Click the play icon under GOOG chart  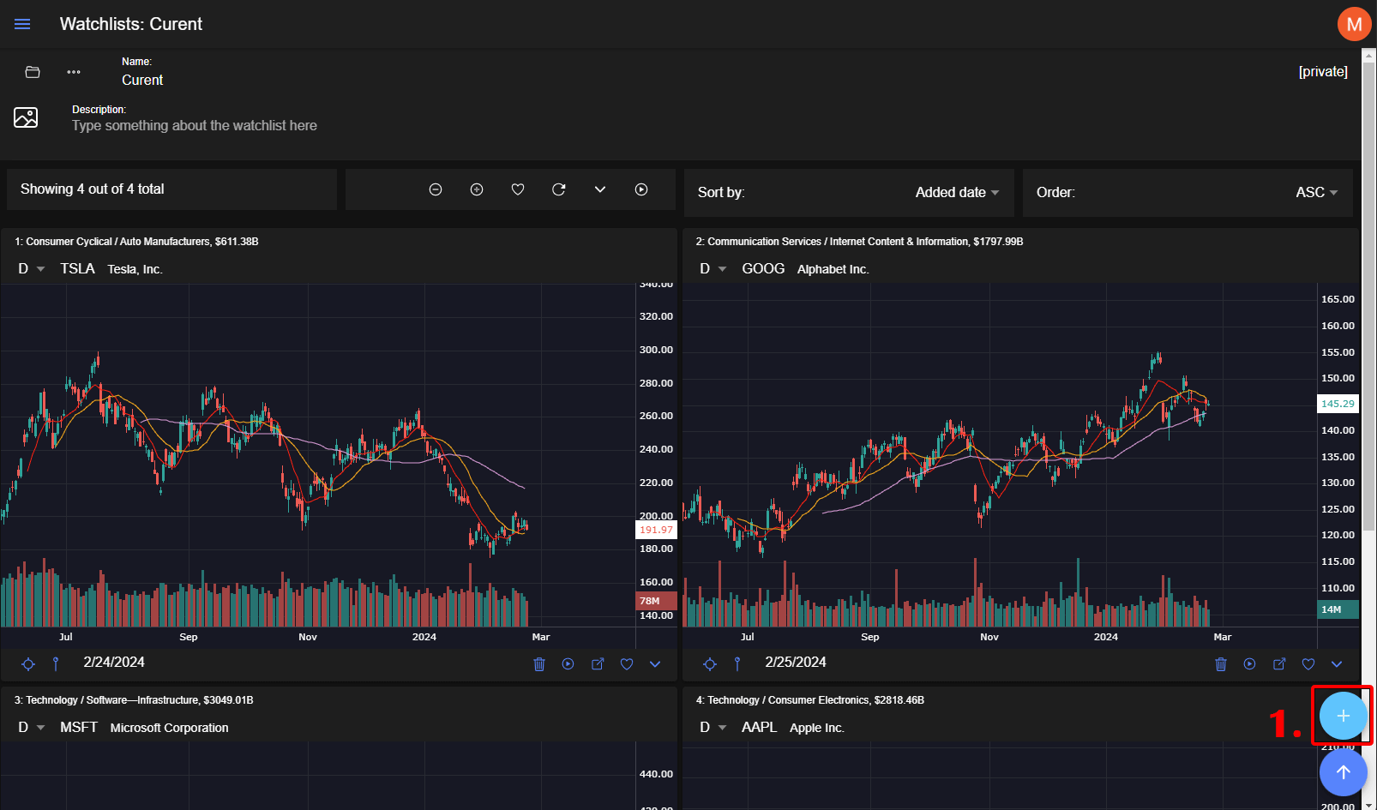click(1250, 664)
